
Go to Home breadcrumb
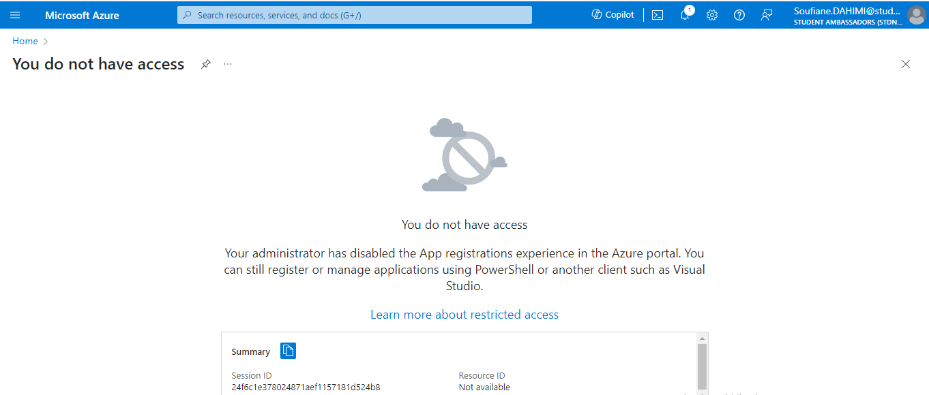[x=25, y=42]
